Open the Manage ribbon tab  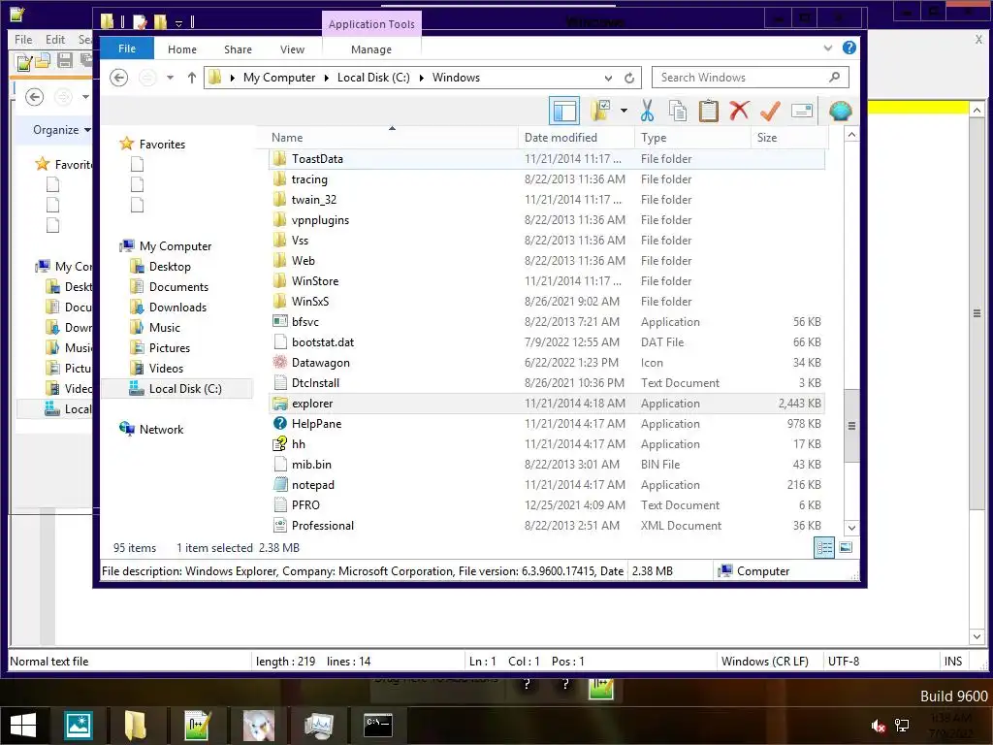371,49
